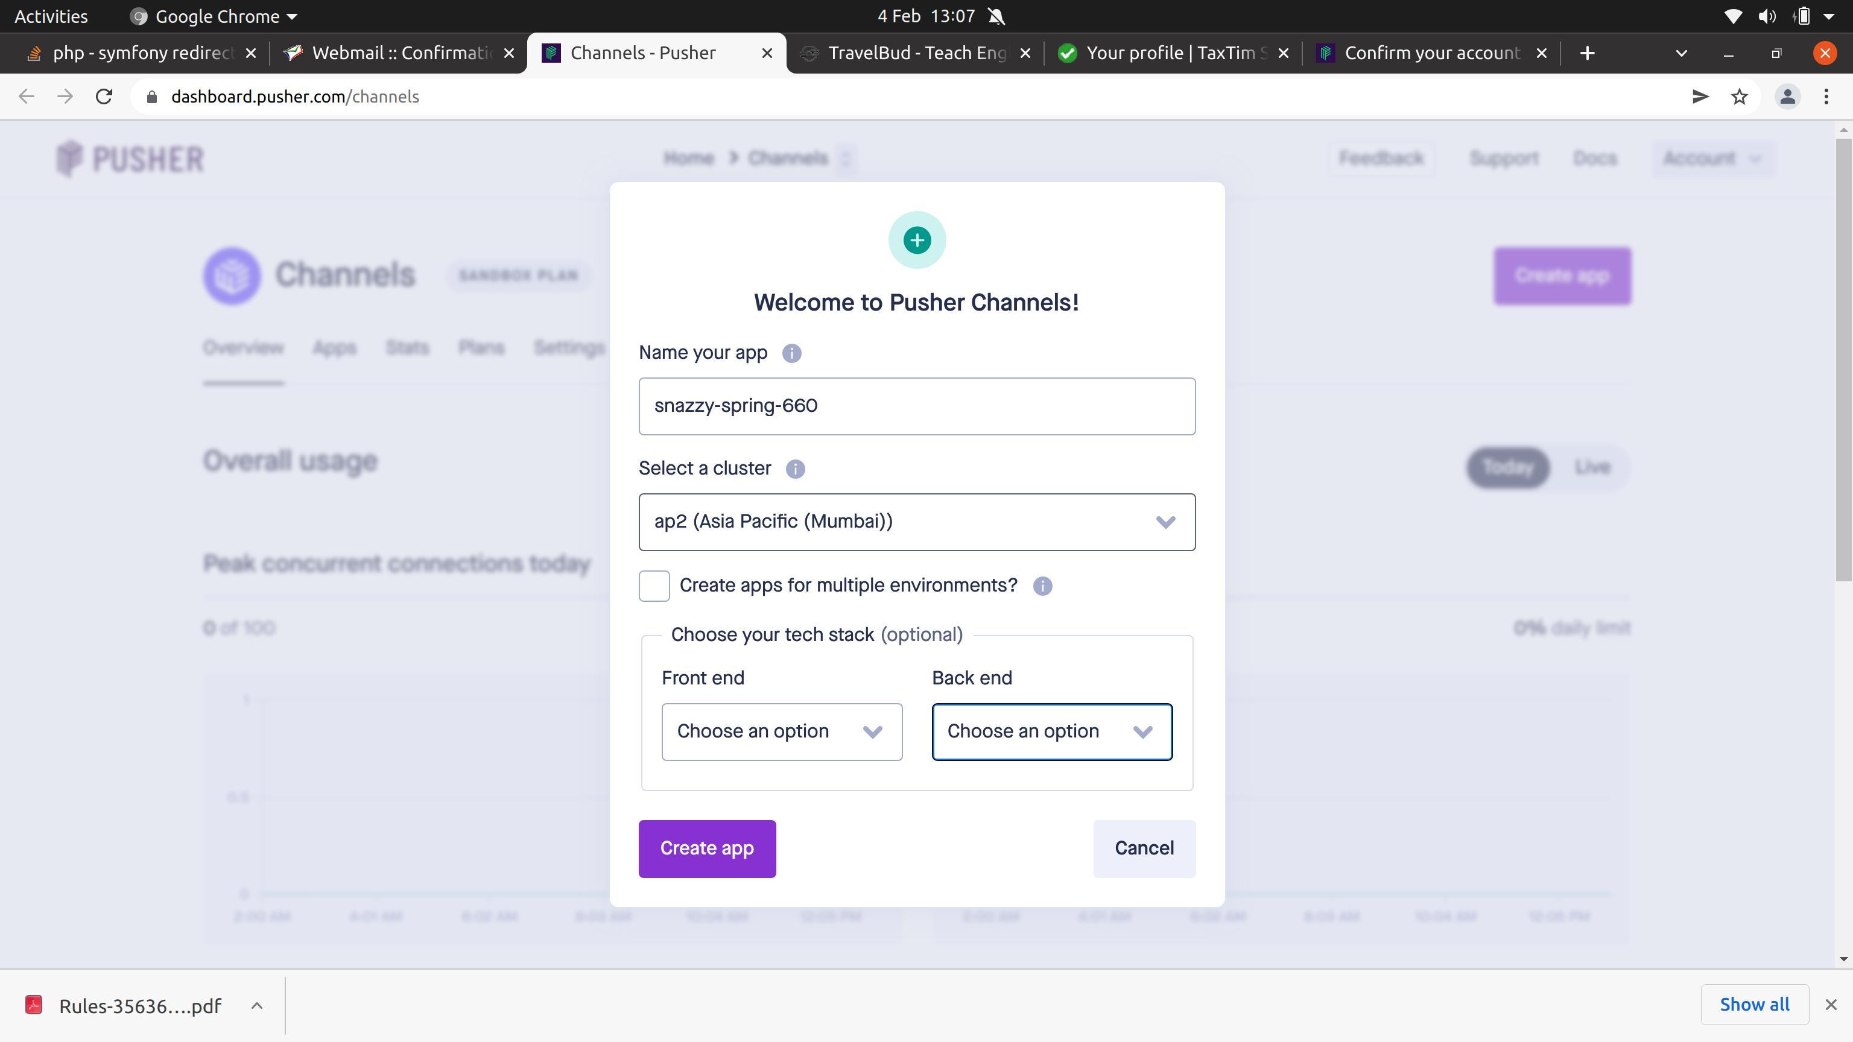Click the Support link in header
The width and height of the screenshot is (1853, 1042).
pos(1504,158)
